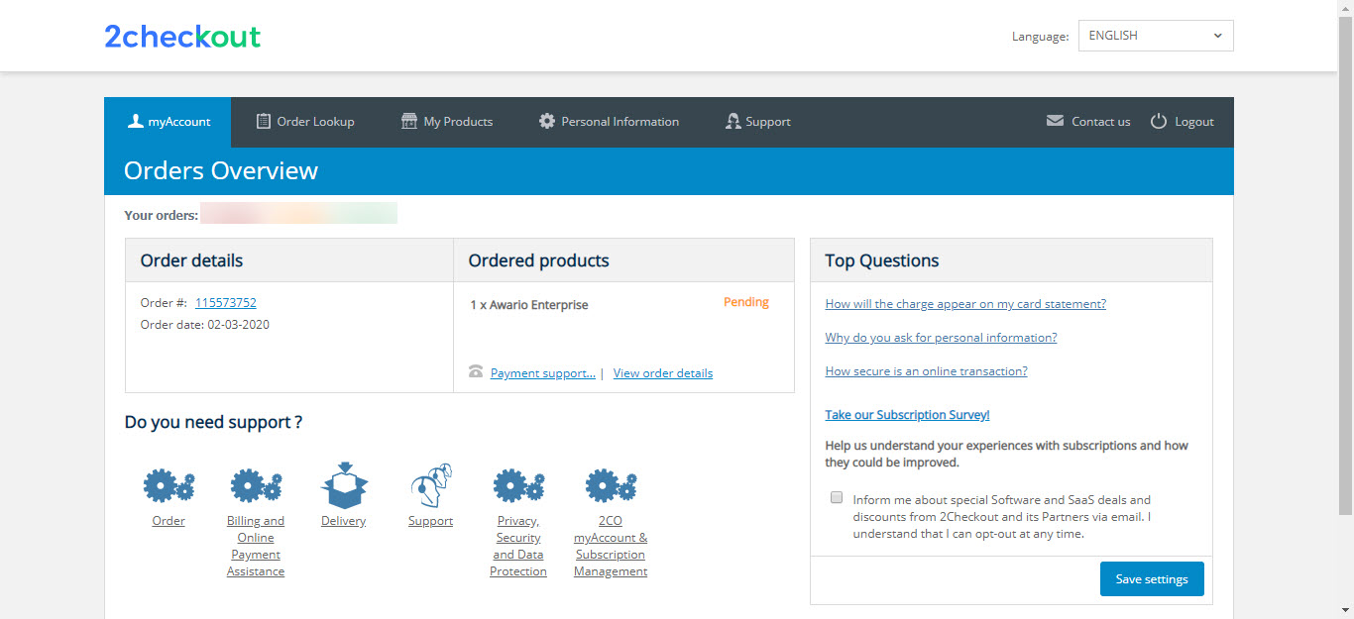This screenshot has height=619, width=1354.
Task: Open the Contact us link
Action: pos(1100,122)
